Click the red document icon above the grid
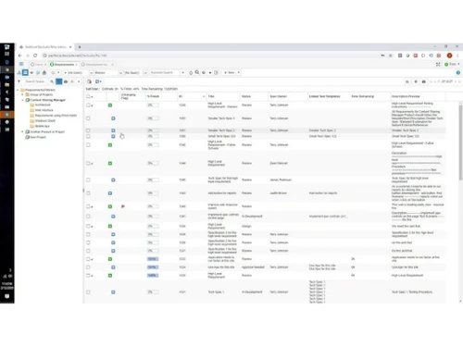The image size is (463, 347). pyautogui.click(x=89, y=81)
